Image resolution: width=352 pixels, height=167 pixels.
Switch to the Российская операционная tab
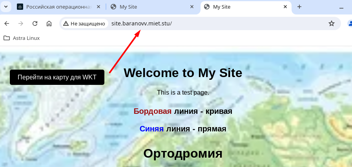click(x=59, y=7)
